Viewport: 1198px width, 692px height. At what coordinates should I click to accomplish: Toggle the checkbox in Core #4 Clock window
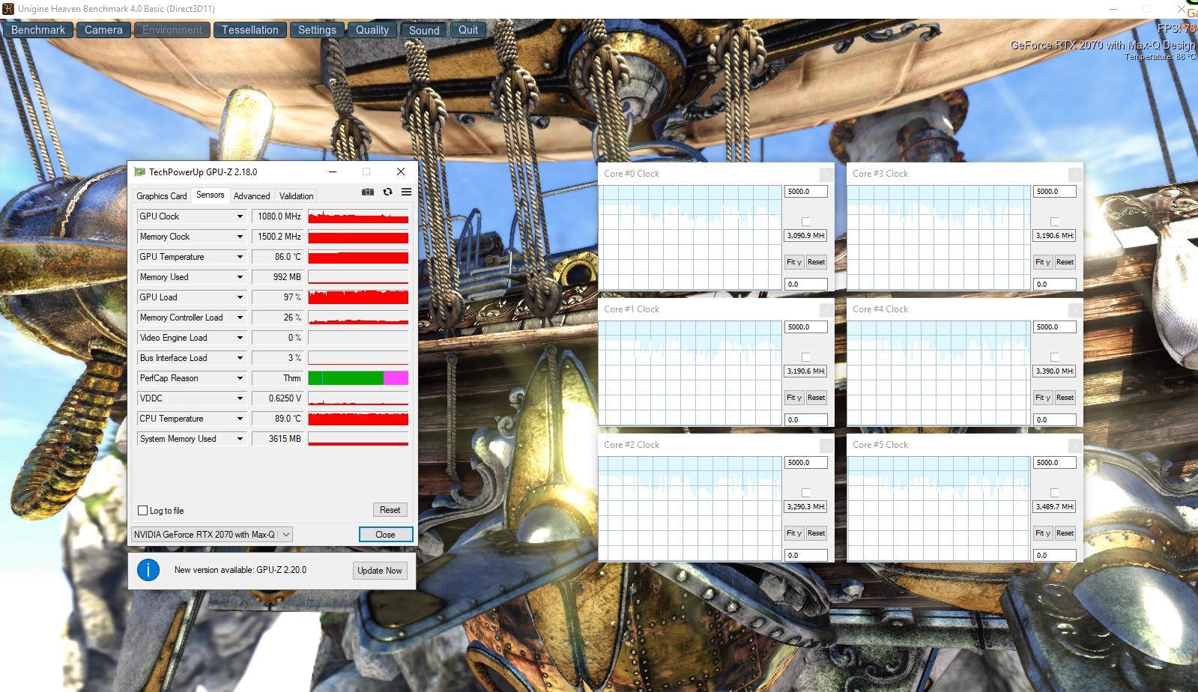(x=1055, y=357)
